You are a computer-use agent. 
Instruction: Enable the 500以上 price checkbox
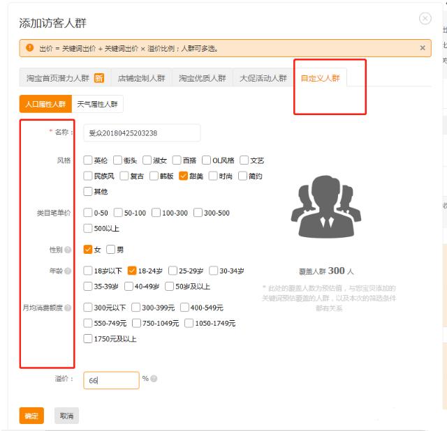tap(88, 228)
